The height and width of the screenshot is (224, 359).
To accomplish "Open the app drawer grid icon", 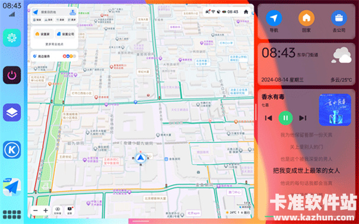I will coord(12,215).
